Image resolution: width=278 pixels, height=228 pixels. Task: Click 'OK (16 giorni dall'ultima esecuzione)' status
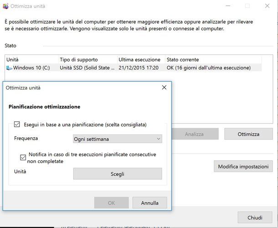[x=209, y=68]
